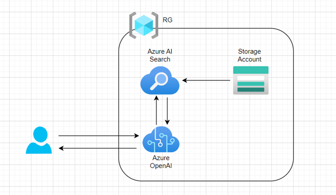Click the resource group cube icon

[x=144, y=25]
